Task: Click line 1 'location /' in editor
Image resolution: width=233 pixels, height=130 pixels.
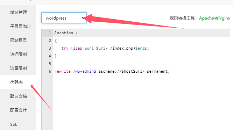Action: 66,33
